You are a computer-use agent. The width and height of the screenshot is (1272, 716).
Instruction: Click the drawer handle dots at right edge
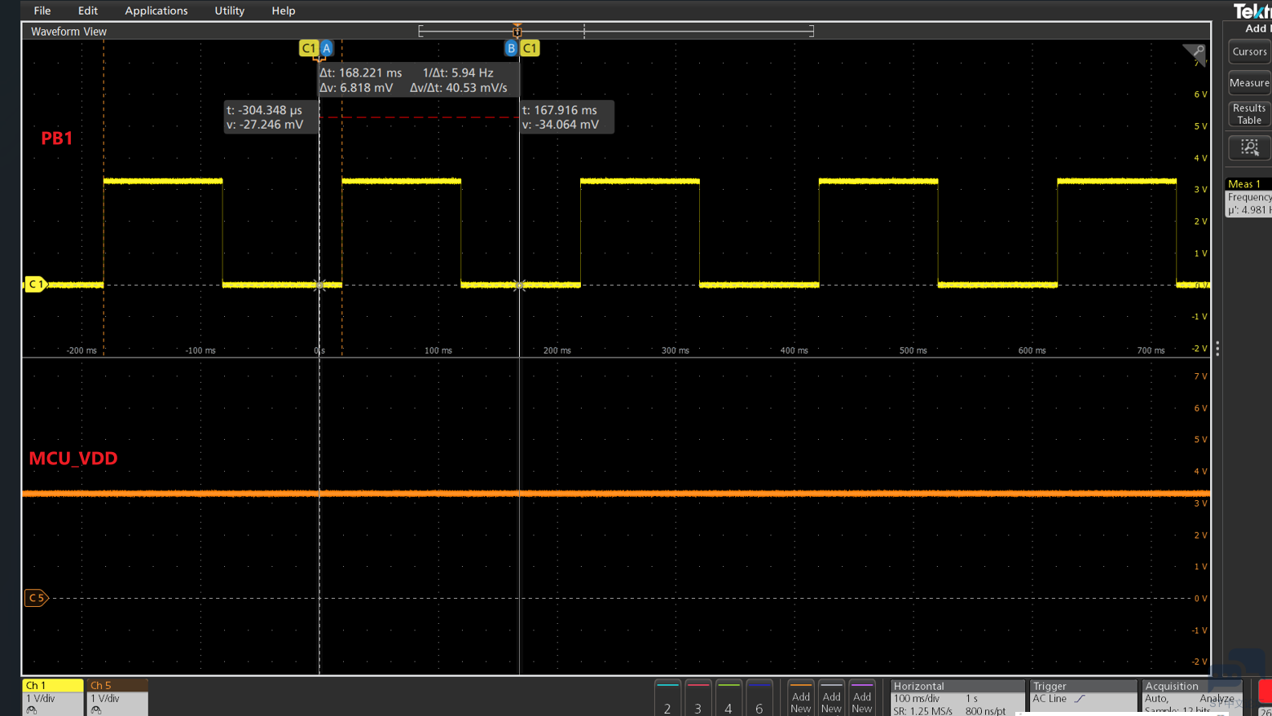point(1217,349)
